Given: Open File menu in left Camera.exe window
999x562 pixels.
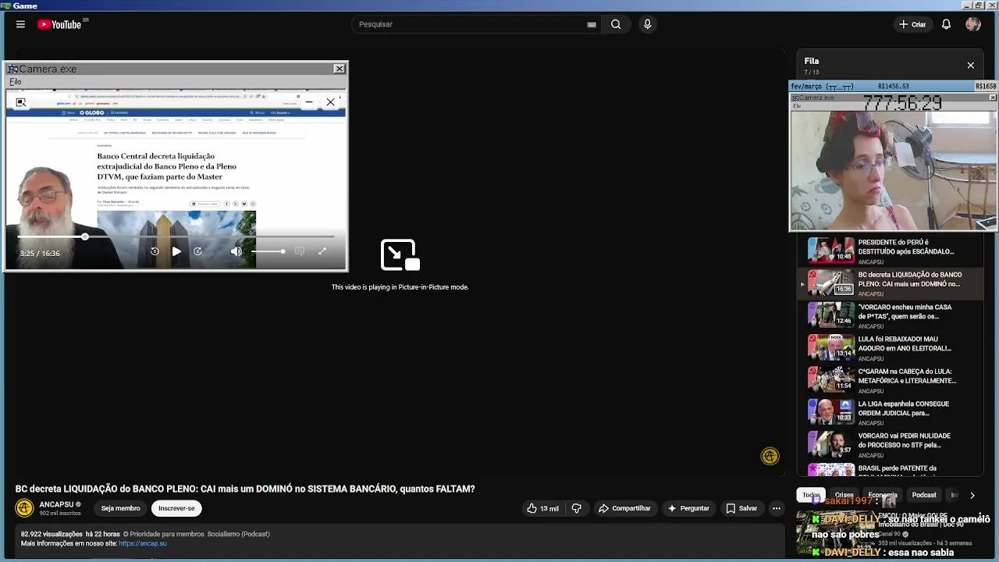Looking at the screenshot, I should click(15, 82).
